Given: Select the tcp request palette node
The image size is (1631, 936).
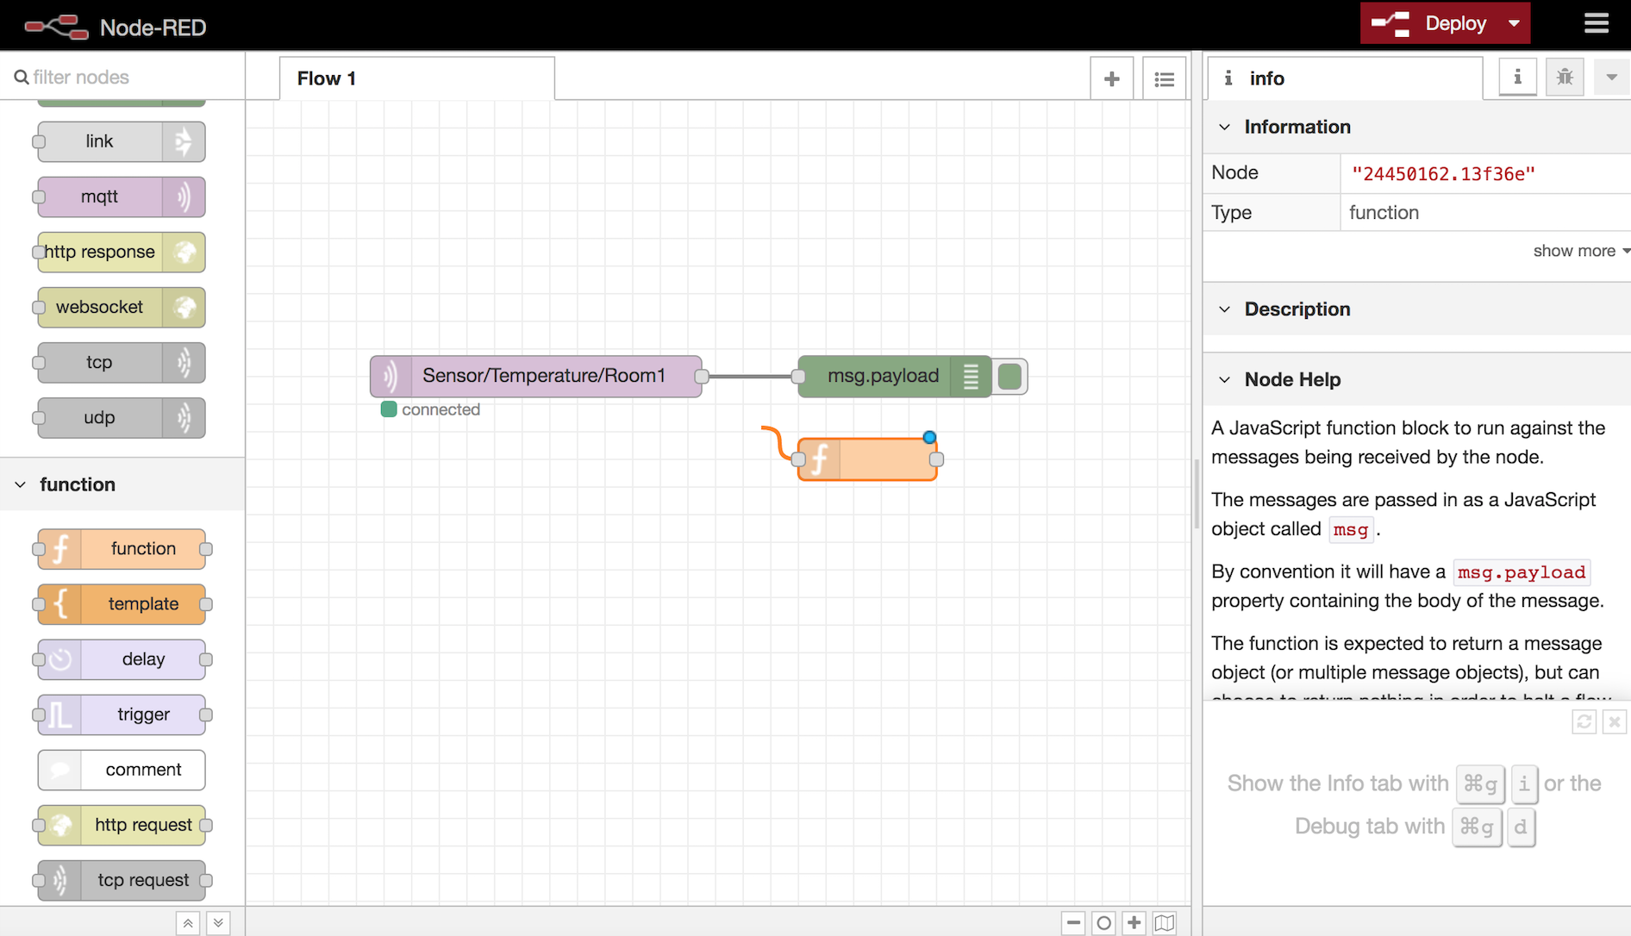Looking at the screenshot, I should click(x=122, y=880).
